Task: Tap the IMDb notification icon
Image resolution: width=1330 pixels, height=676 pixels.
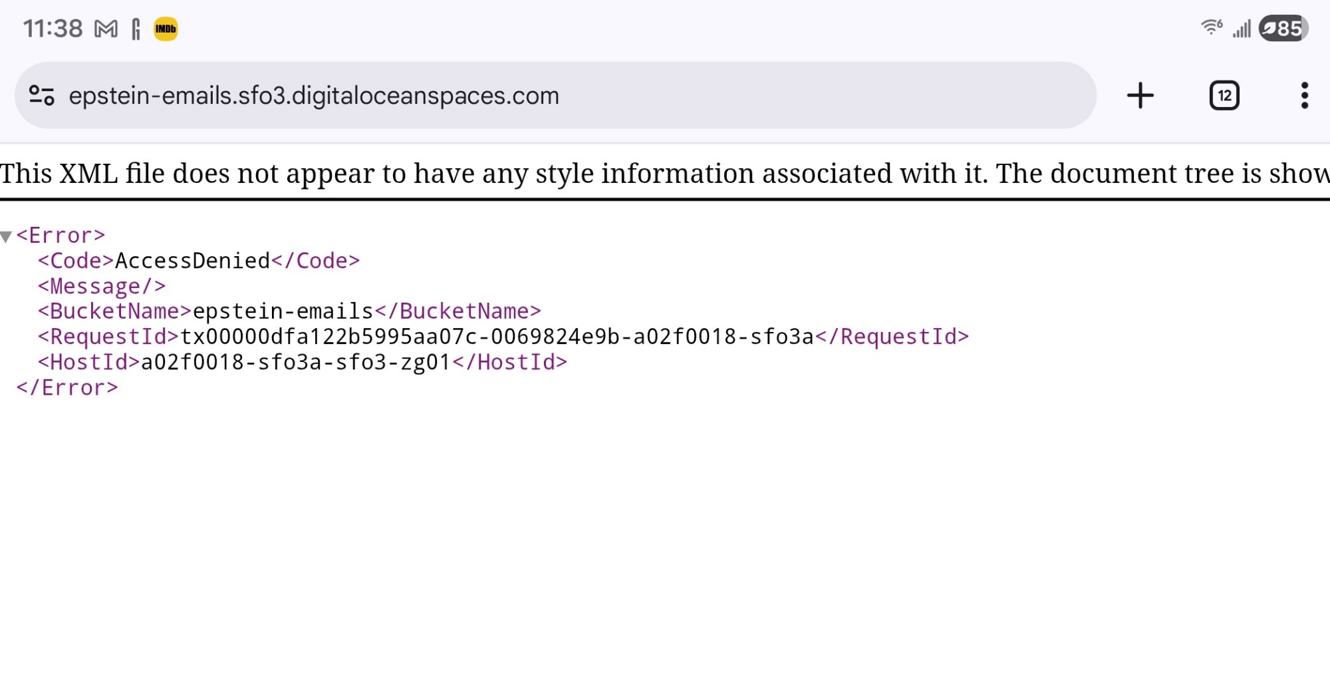Action: coord(166,29)
